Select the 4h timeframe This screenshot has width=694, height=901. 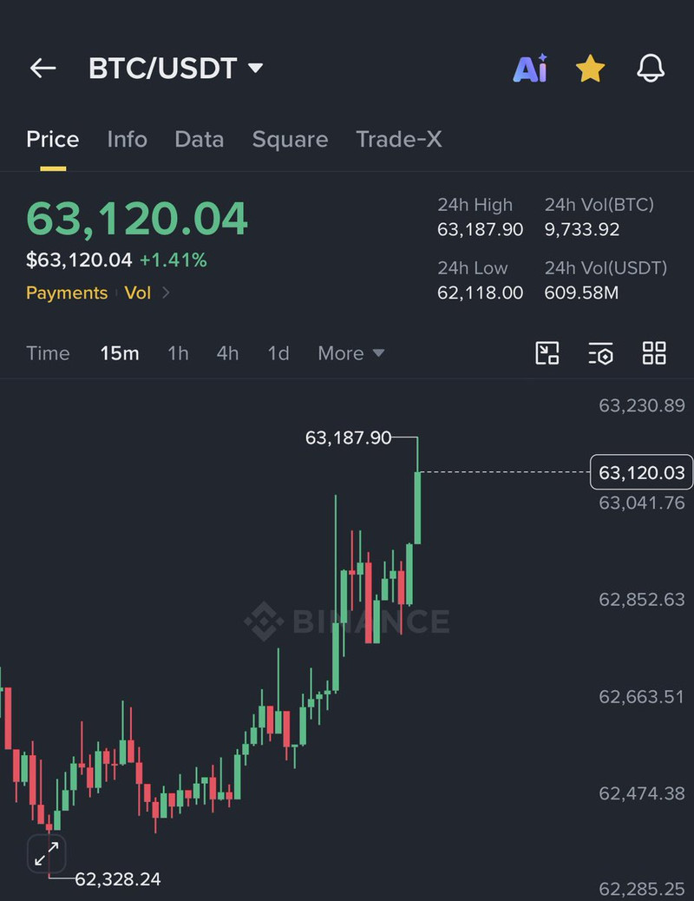pyautogui.click(x=227, y=352)
